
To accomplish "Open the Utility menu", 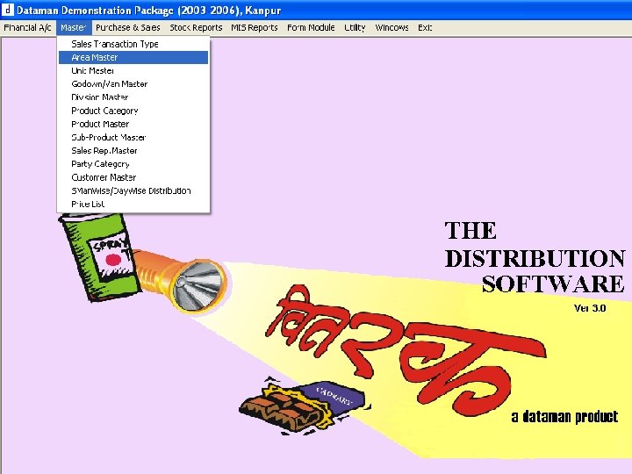I will coord(355,28).
